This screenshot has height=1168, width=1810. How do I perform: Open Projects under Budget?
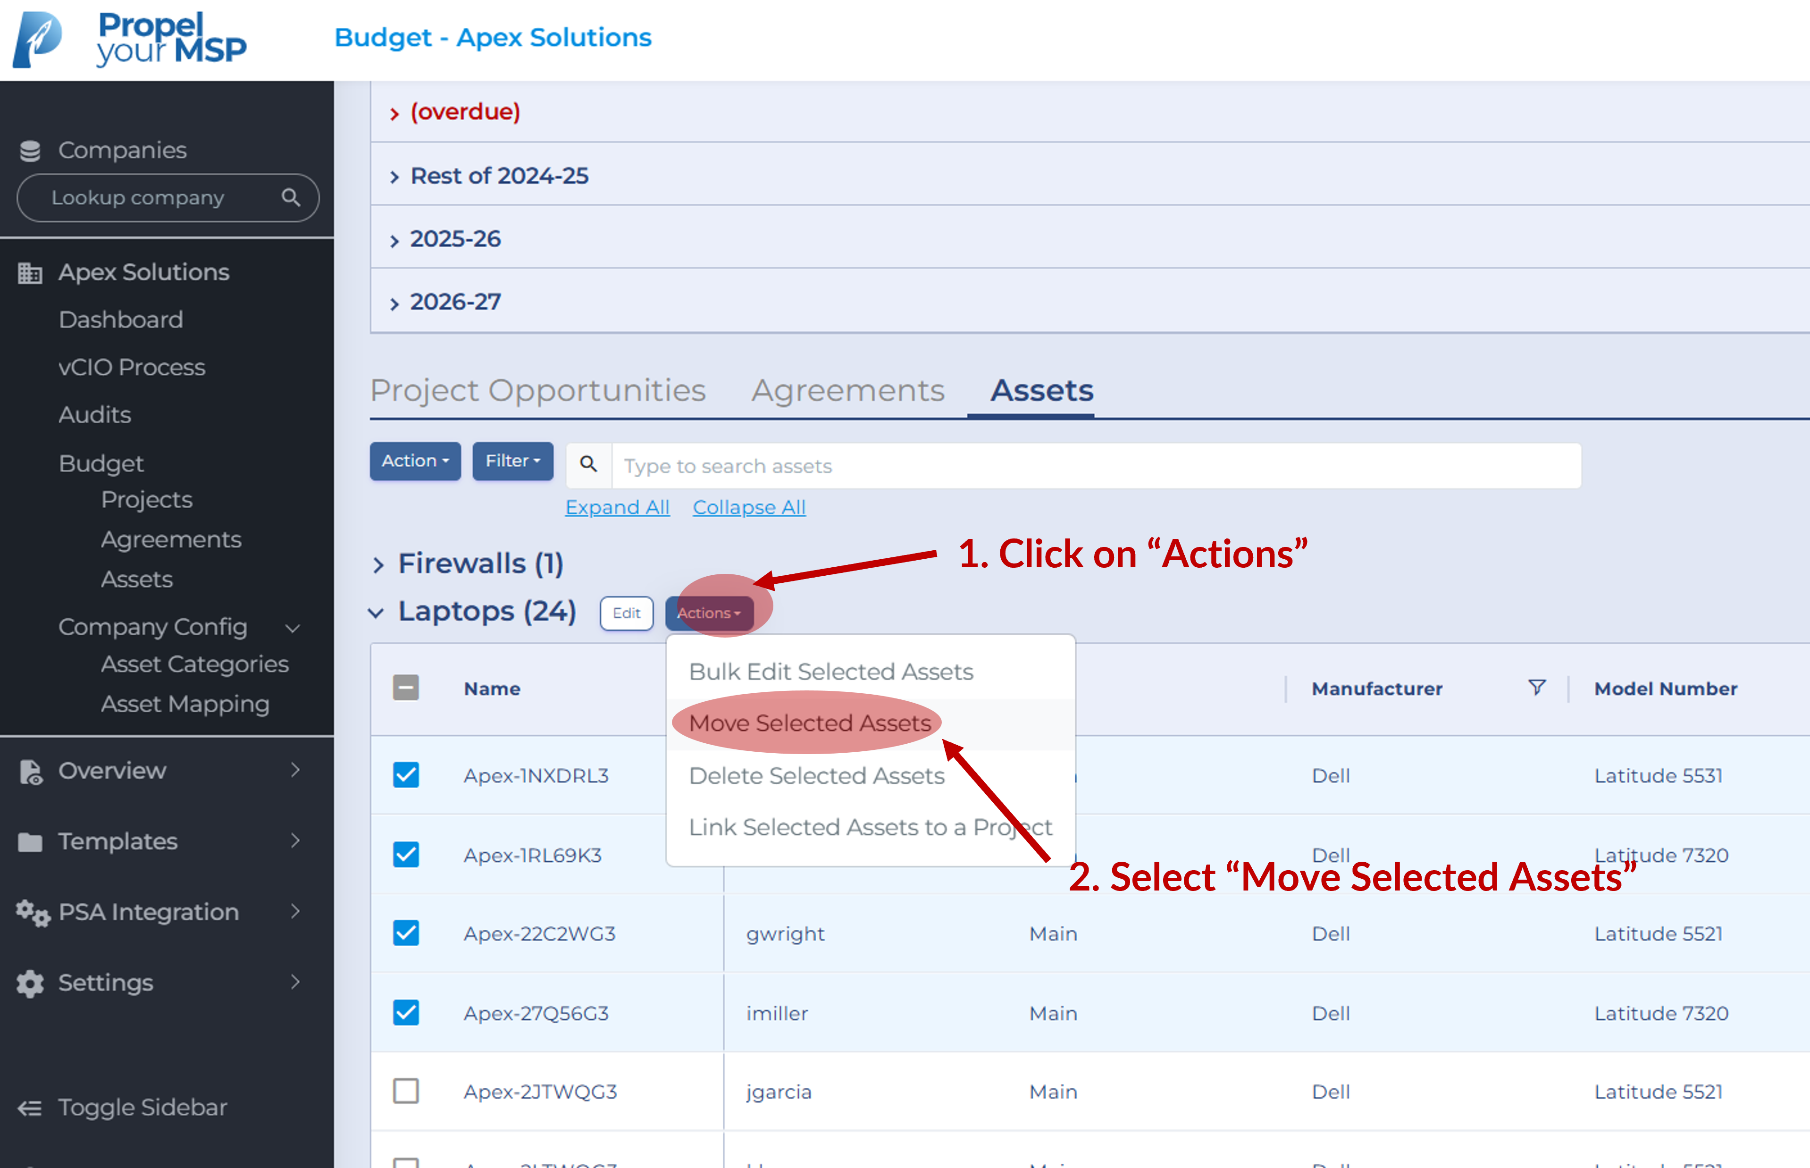(x=146, y=500)
